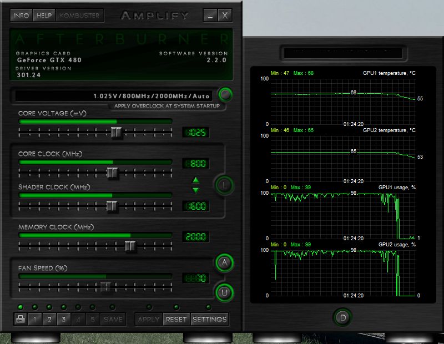Toggle the A auto fan speed button
444x344 pixels.
click(225, 263)
